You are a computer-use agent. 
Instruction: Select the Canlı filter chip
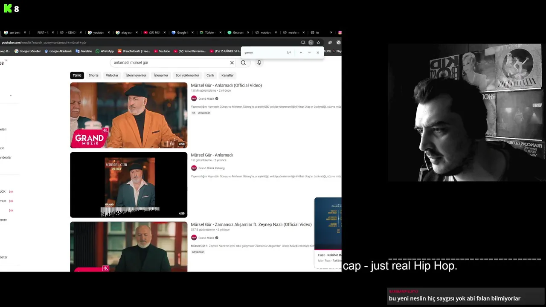(x=210, y=75)
